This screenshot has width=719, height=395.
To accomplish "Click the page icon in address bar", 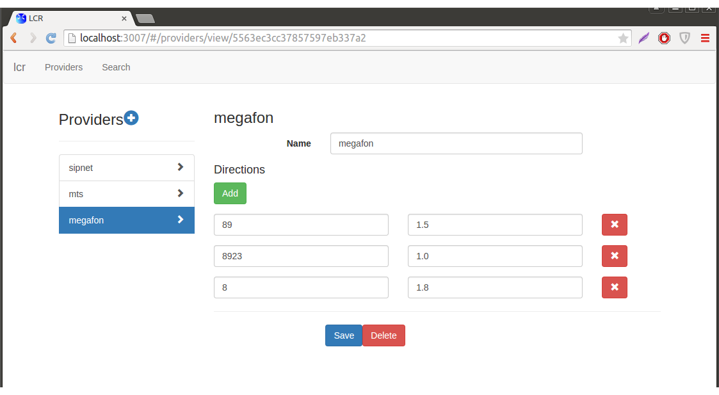I will coord(72,38).
